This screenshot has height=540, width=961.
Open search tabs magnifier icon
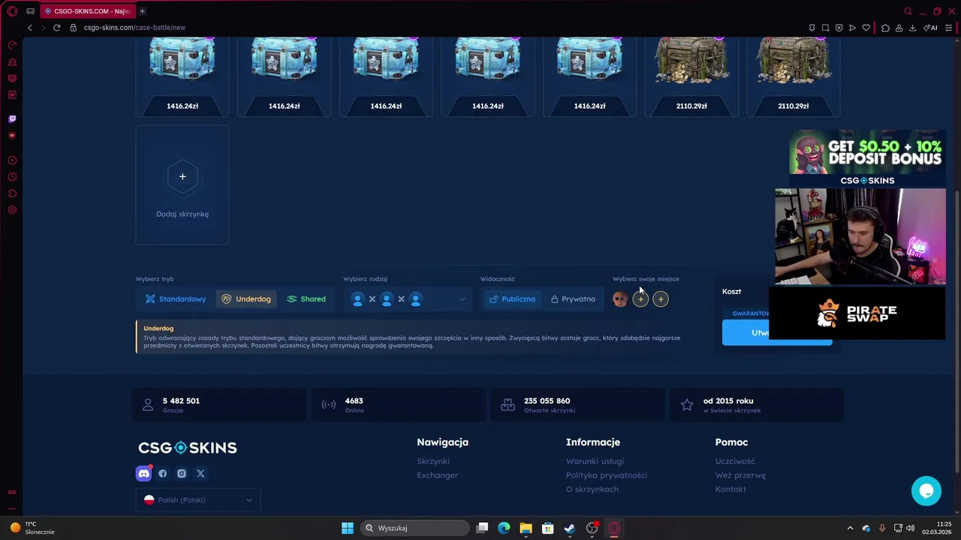click(x=908, y=11)
